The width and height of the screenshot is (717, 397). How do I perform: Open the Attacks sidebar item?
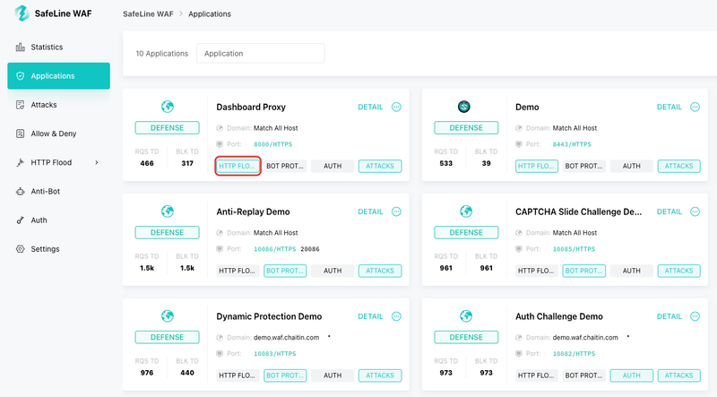[44, 105]
